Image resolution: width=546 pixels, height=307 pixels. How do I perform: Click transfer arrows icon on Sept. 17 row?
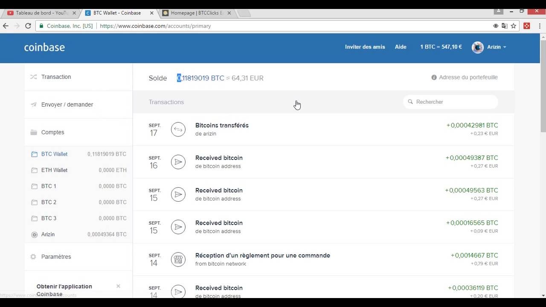click(178, 129)
